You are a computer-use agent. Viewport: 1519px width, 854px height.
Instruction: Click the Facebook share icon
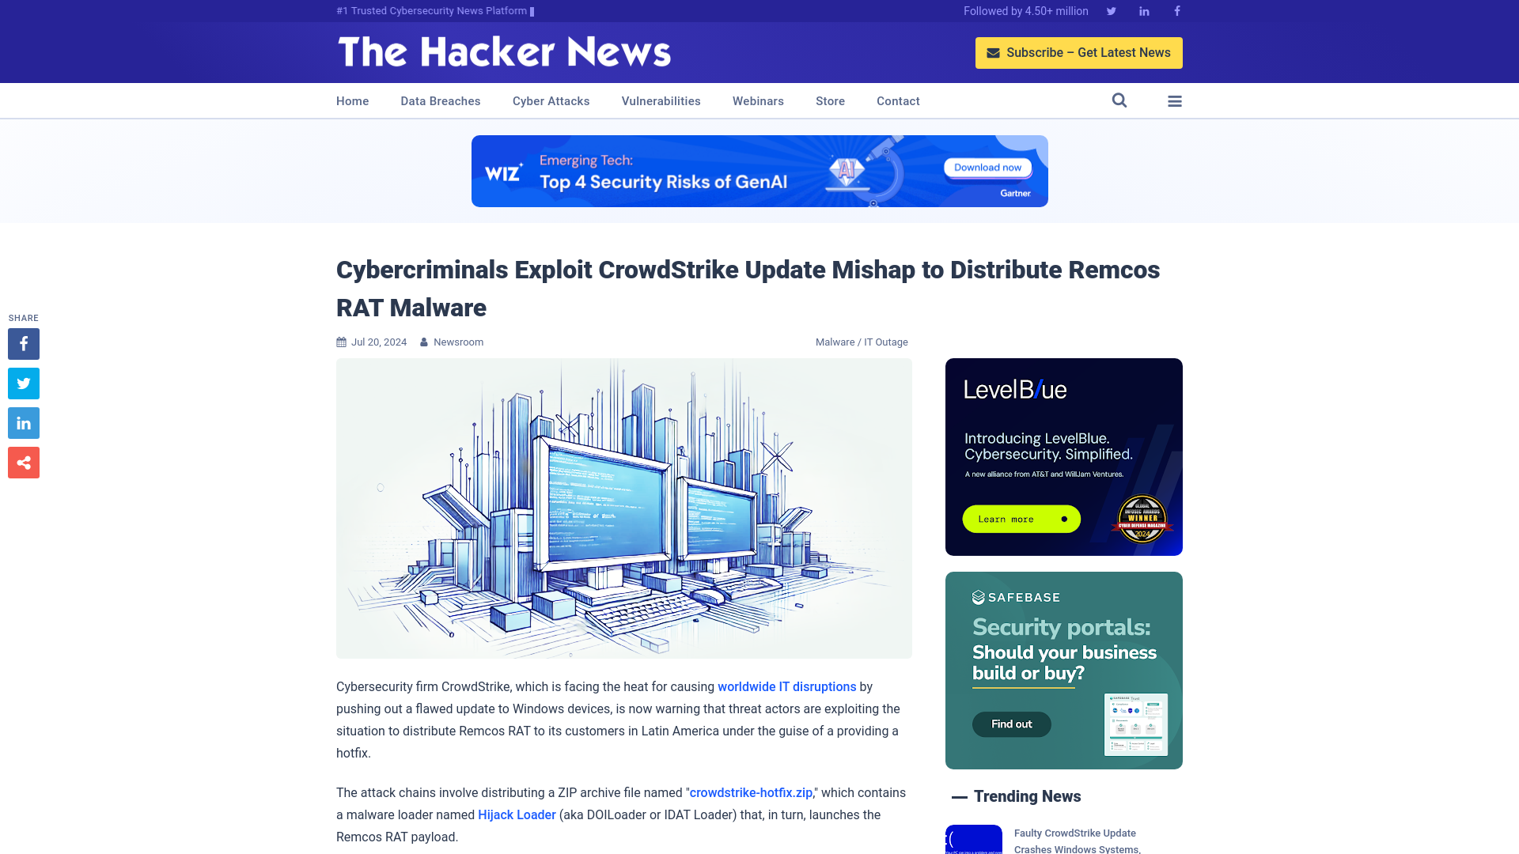coord(23,343)
